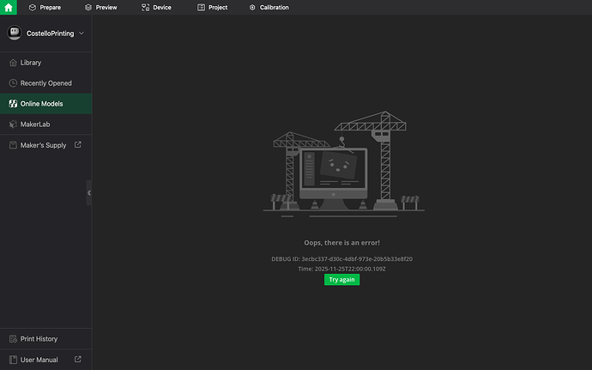The width and height of the screenshot is (592, 370).
Task: Click the Time 2025-11-25 timestamp text
Action: (x=341, y=269)
